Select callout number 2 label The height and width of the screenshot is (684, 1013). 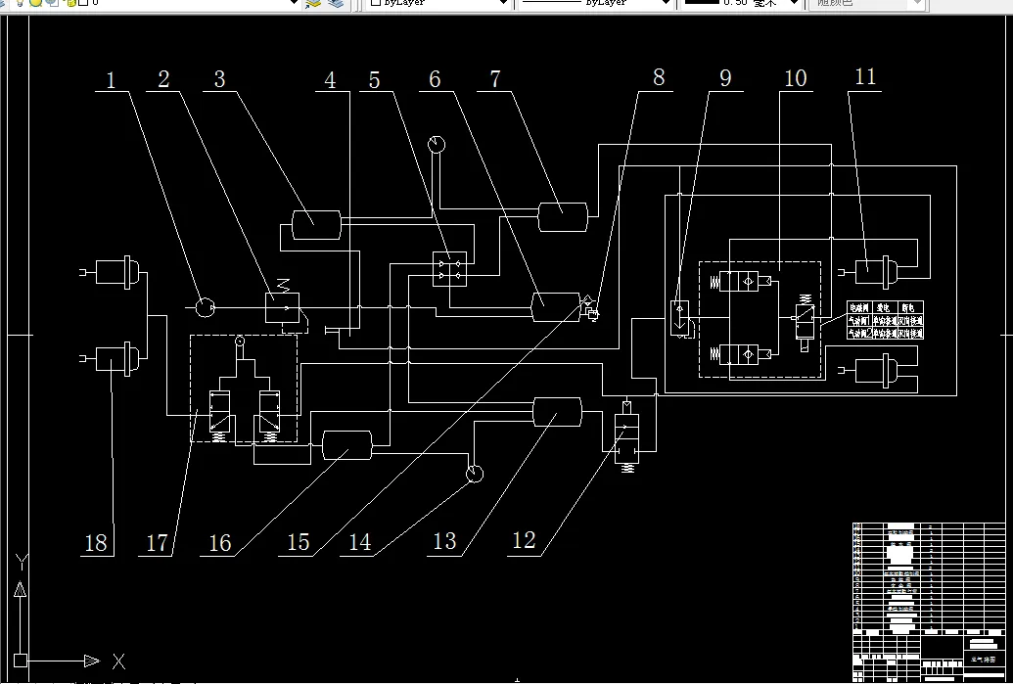[x=163, y=79]
